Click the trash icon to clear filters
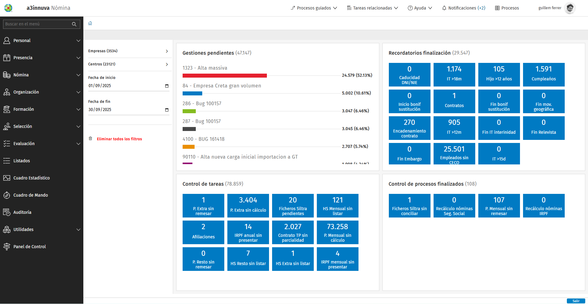 point(90,139)
